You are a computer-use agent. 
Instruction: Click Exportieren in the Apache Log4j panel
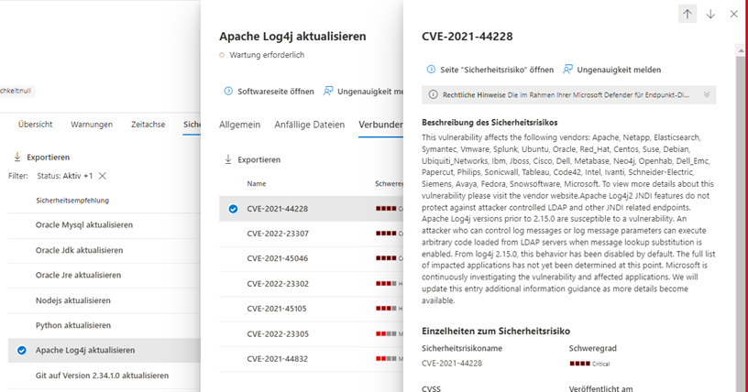coord(252,159)
